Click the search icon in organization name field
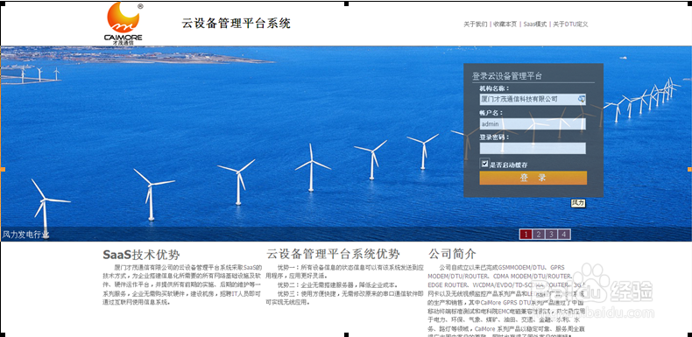 (582, 99)
